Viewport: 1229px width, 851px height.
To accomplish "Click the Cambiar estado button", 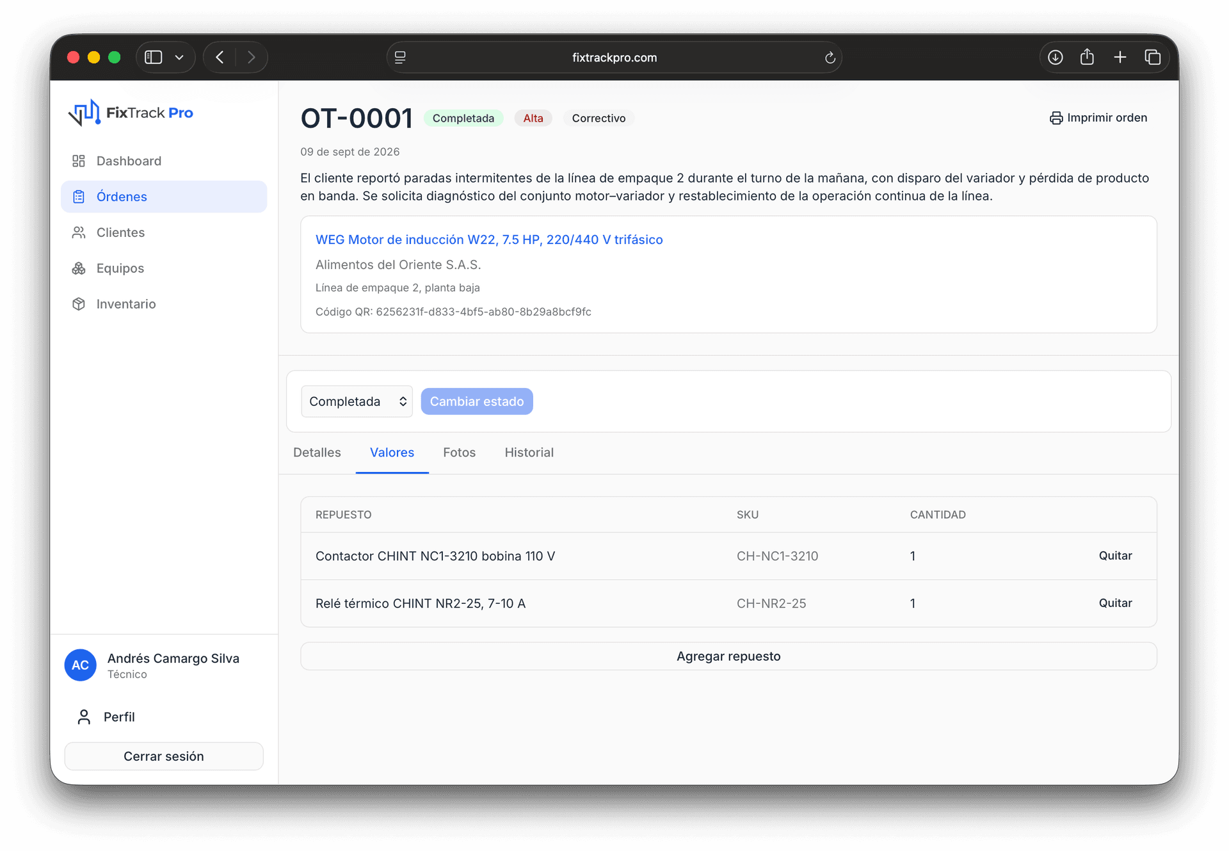I will (x=477, y=401).
